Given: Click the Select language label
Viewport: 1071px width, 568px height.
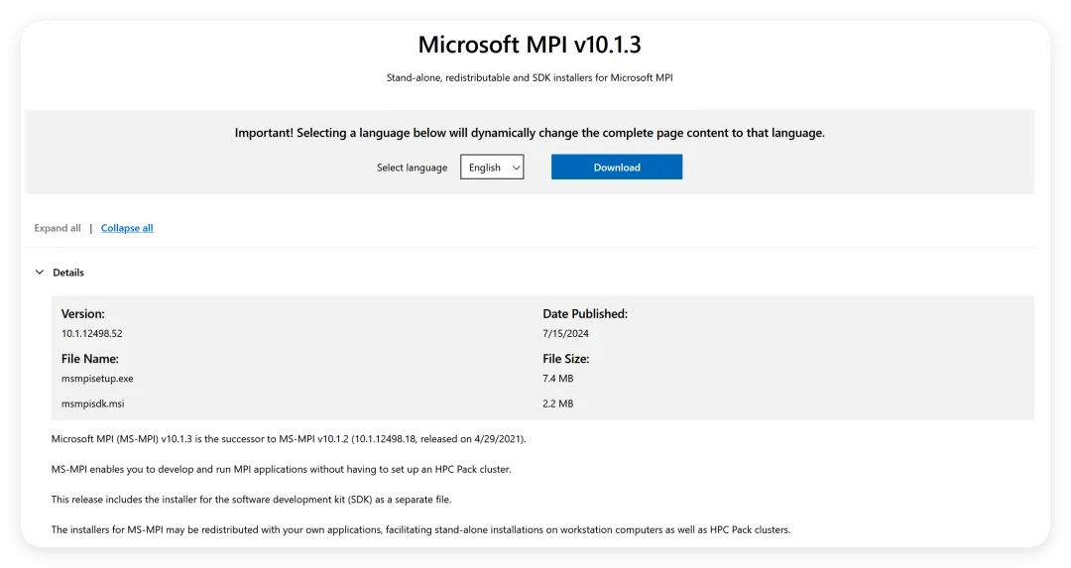Looking at the screenshot, I should tap(412, 168).
